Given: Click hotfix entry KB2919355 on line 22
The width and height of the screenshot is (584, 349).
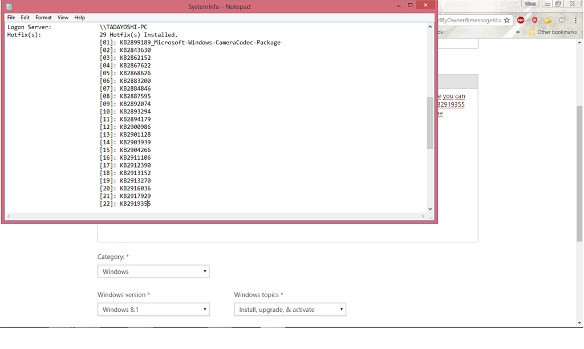Looking at the screenshot, I should pos(135,204).
